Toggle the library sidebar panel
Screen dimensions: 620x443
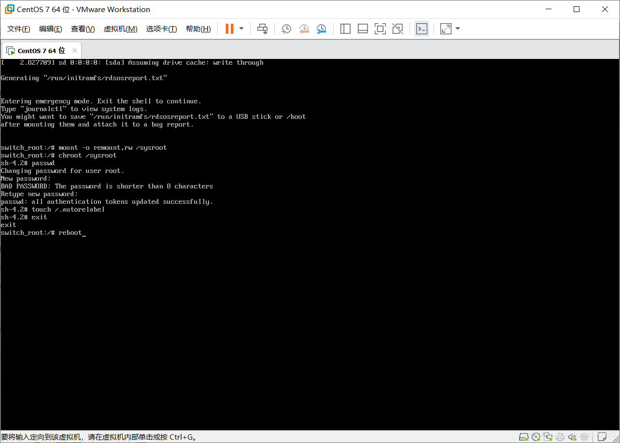(x=345, y=29)
